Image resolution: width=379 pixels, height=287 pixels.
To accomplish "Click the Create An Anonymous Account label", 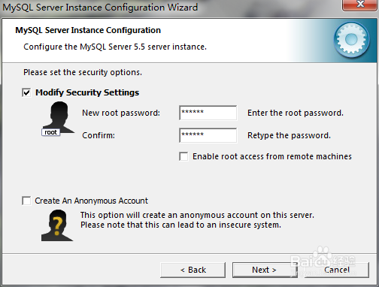I will point(92,201).
